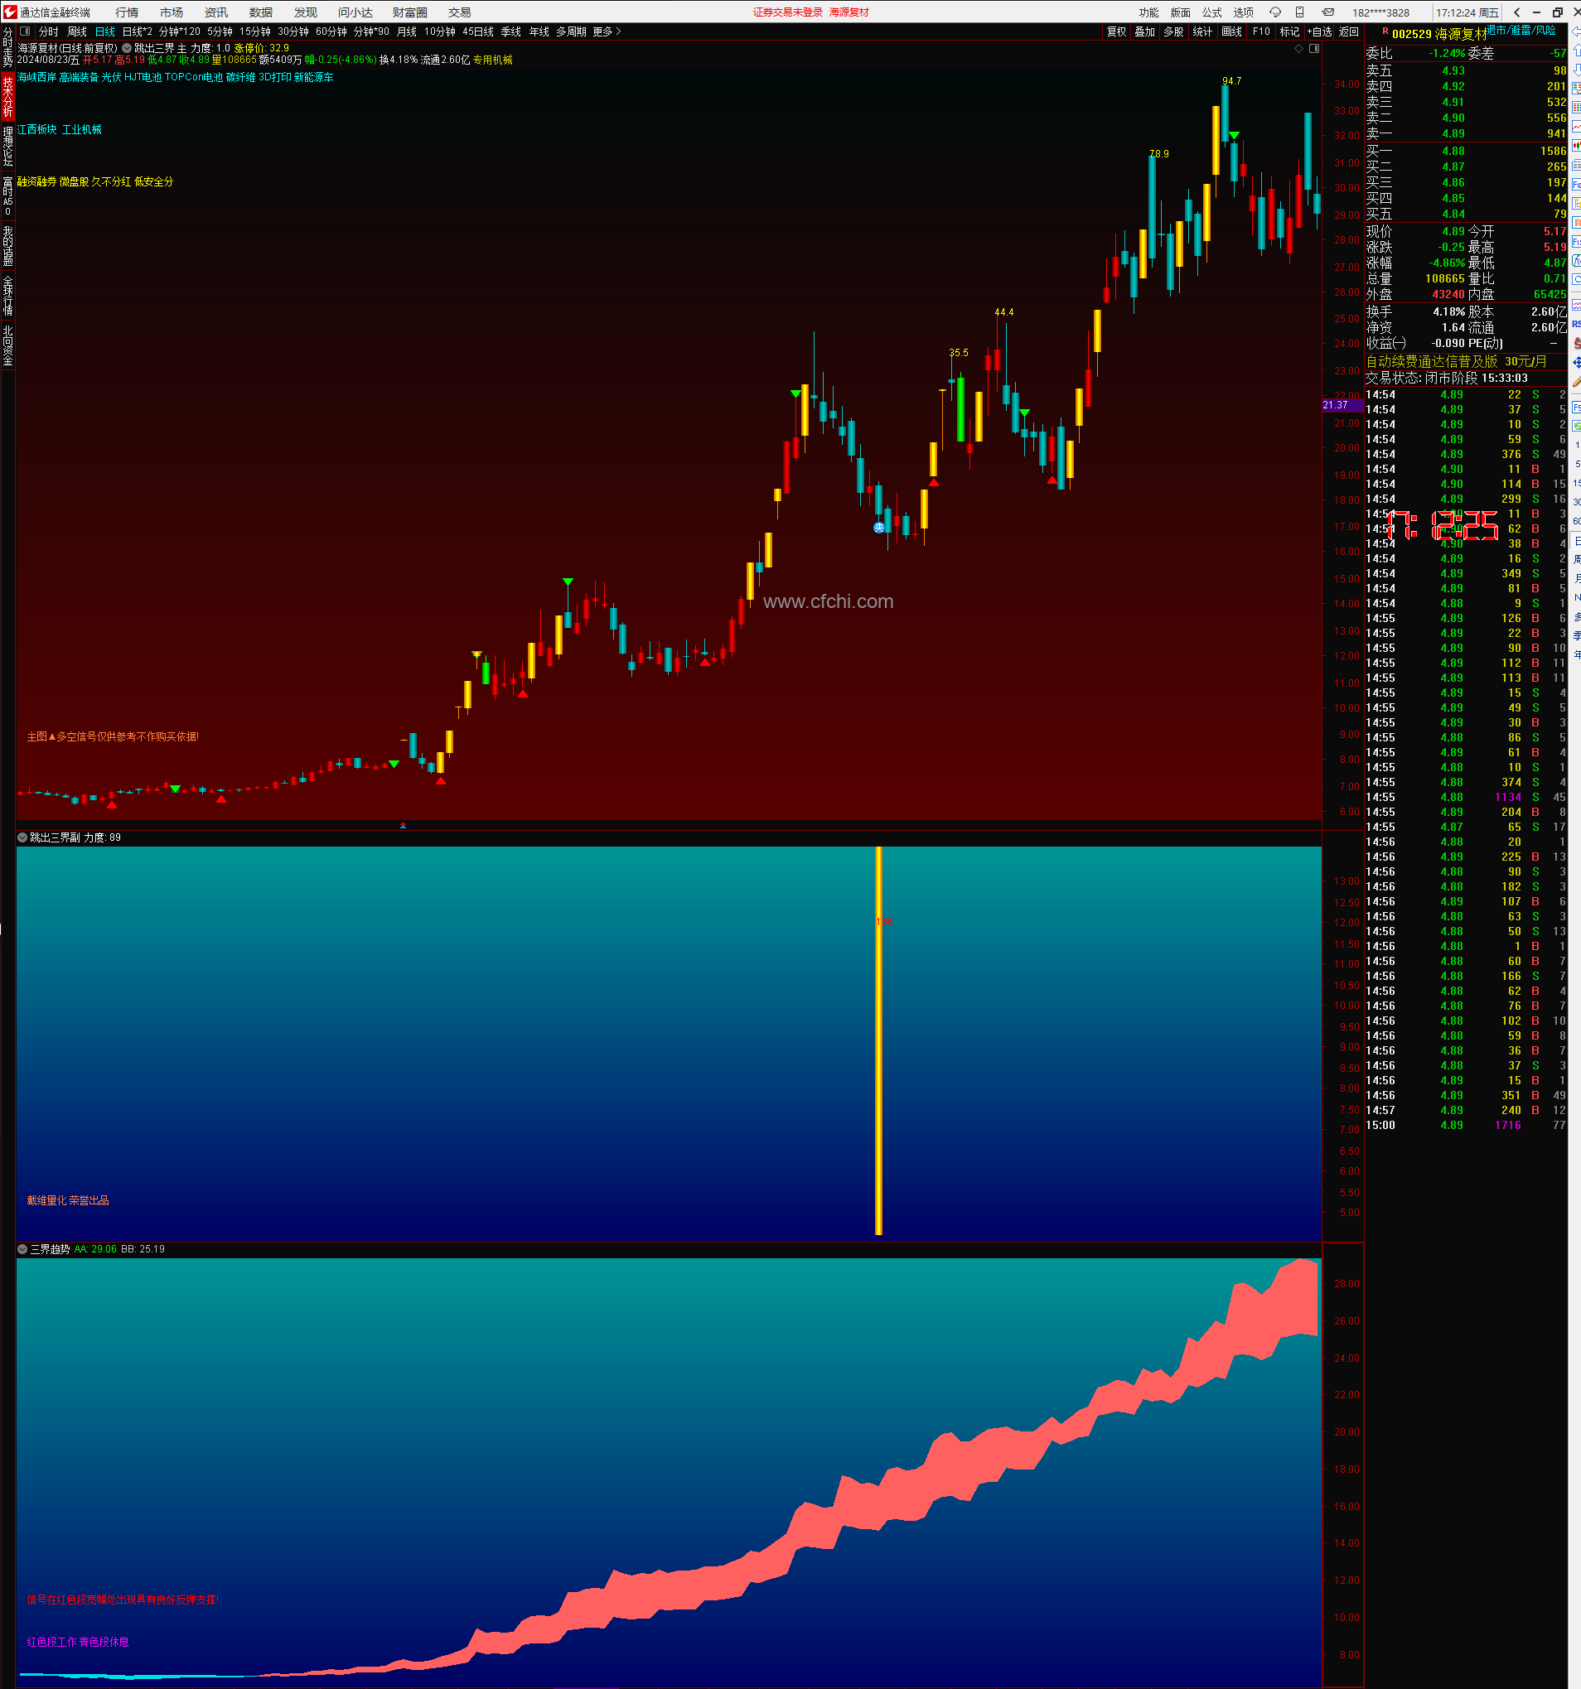Select the 多周期 period tab
Viewport: 1581px width, 1689px height.
click(571, 31)
